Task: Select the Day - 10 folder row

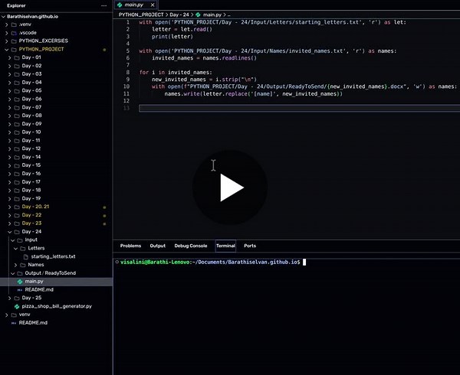Action: pyautogui.click(x=56, y=132)
